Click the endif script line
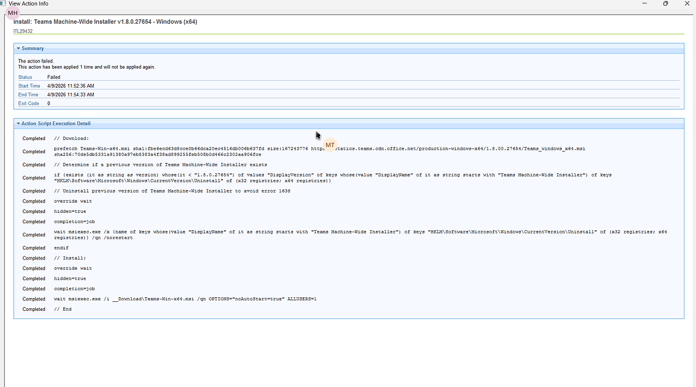696x387 pixels. pos(61,248)
